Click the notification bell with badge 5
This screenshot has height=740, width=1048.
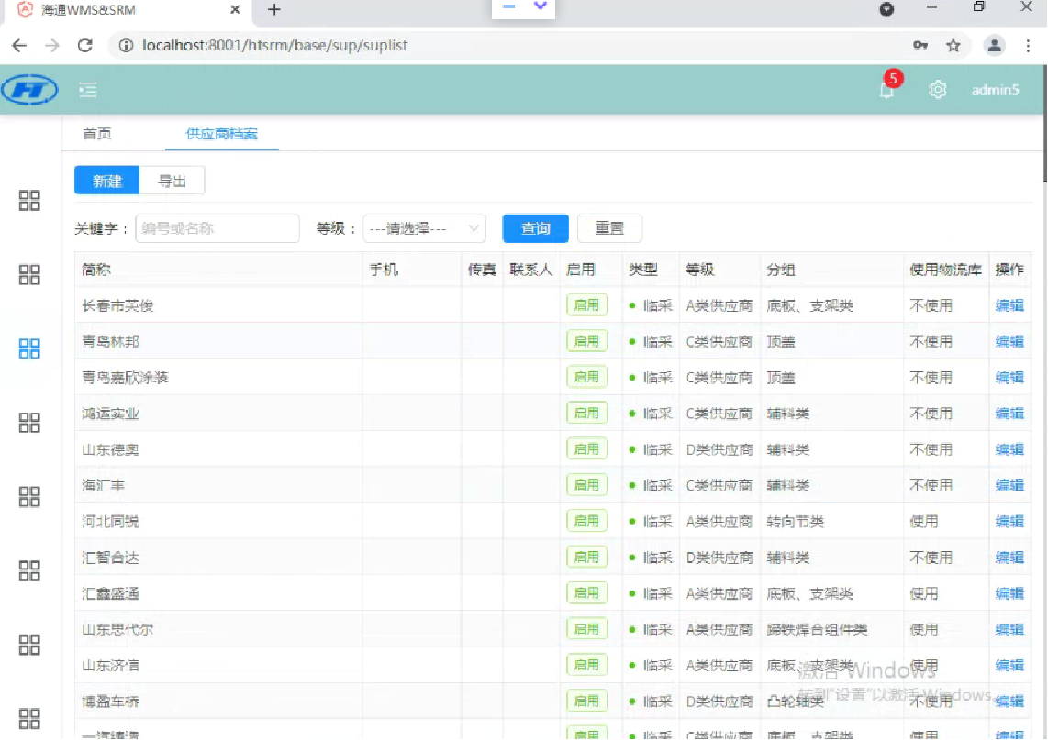(886, 89)
